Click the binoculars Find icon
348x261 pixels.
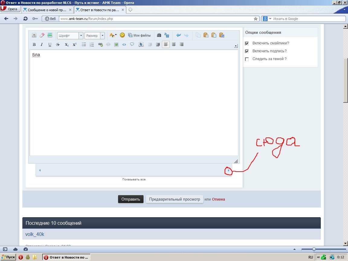[x=159, y=35]
